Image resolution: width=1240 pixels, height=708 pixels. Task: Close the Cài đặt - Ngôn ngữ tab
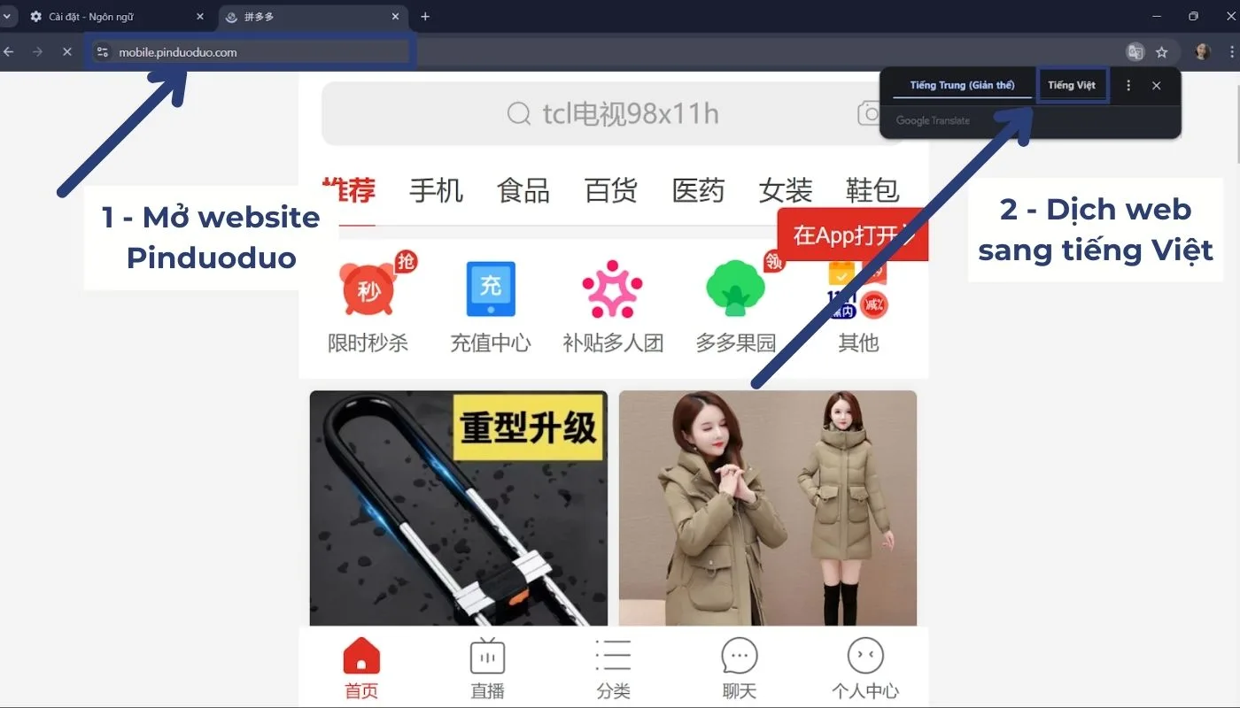[x=199, y=17]
